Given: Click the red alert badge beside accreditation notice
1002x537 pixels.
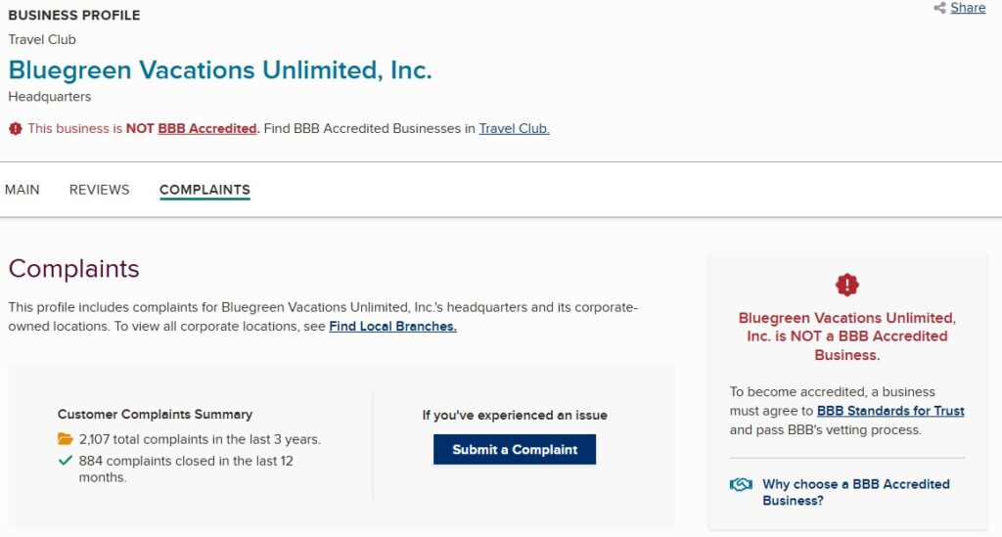Looking at the screenshot, I should point(15,128).
